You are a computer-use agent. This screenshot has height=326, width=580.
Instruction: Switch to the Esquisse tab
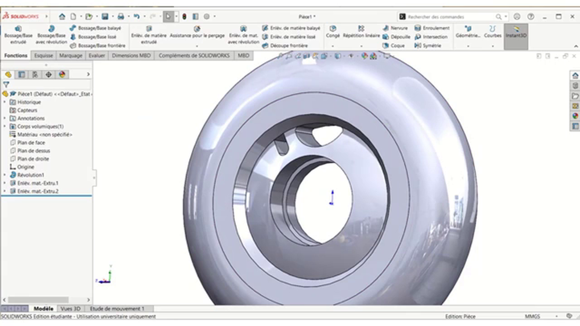pos(43,55)
